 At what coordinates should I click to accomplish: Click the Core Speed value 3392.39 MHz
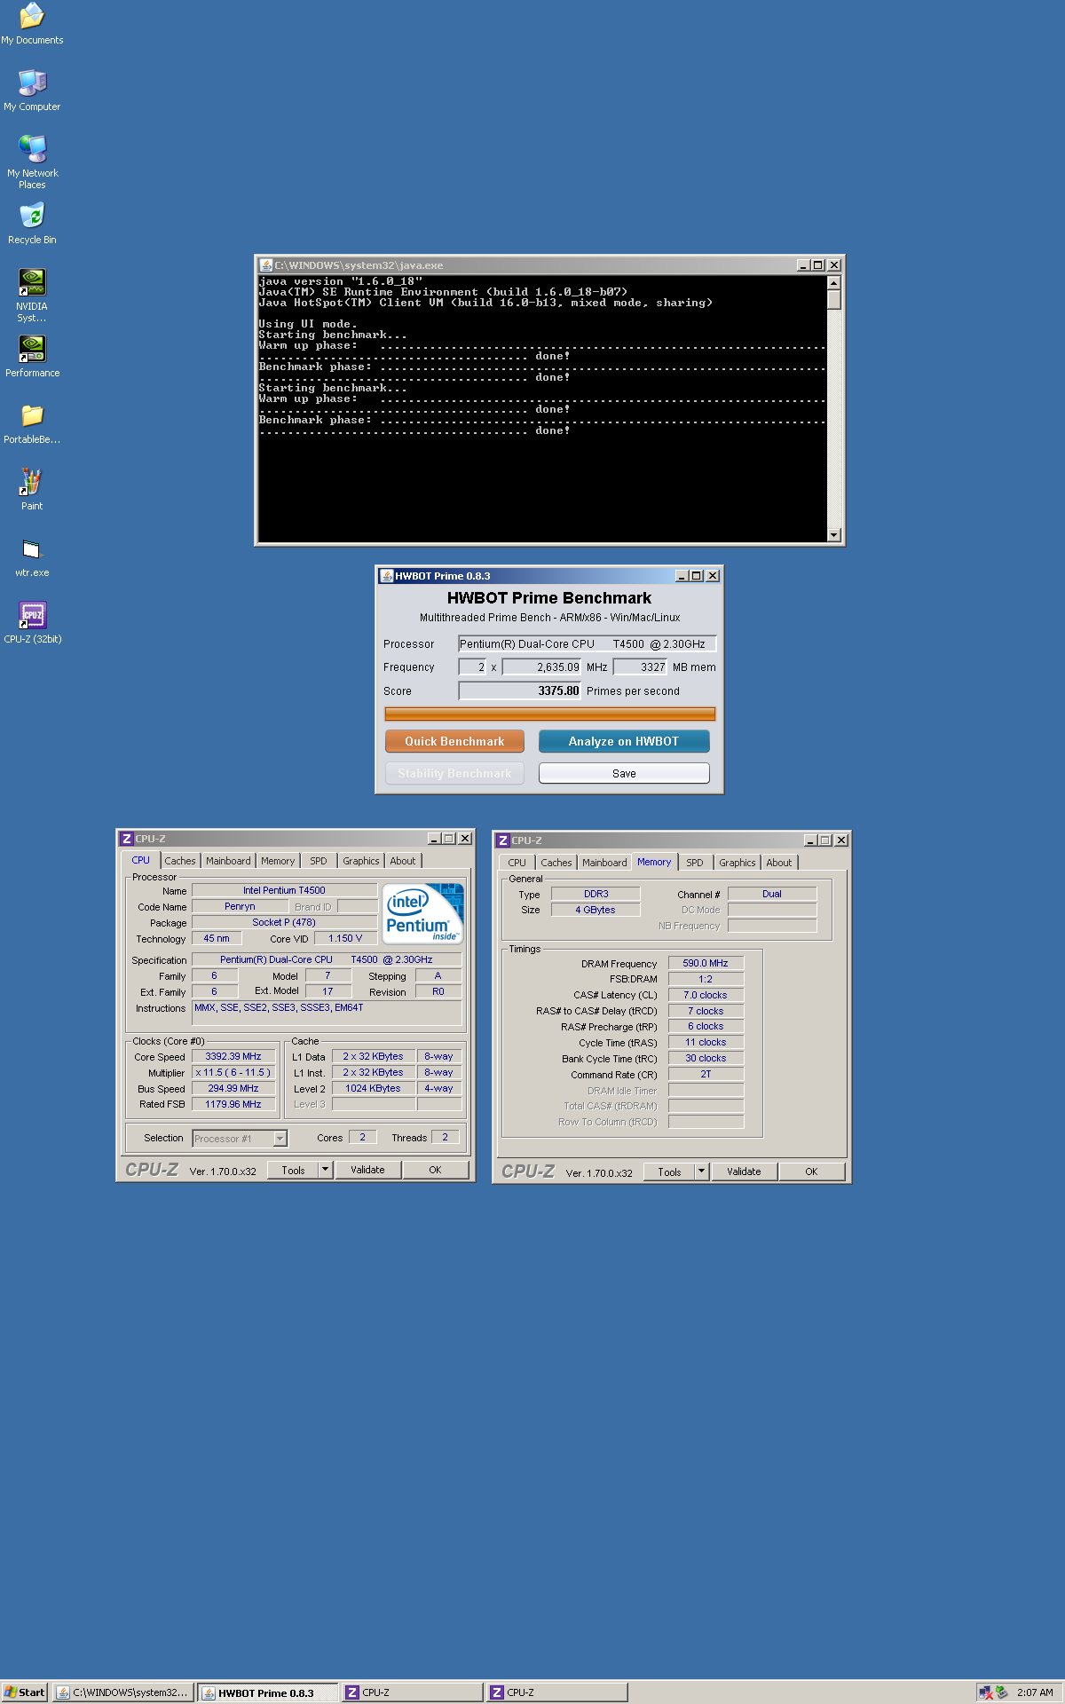click(233, 1057)
